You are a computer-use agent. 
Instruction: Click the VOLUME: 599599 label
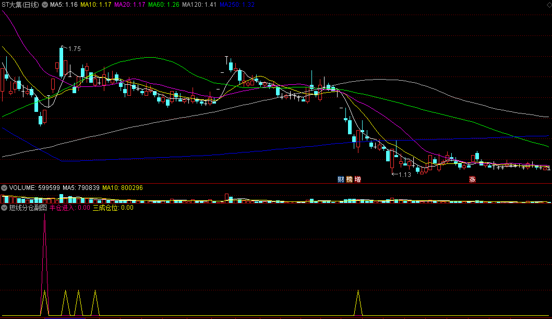coord(34,188)
